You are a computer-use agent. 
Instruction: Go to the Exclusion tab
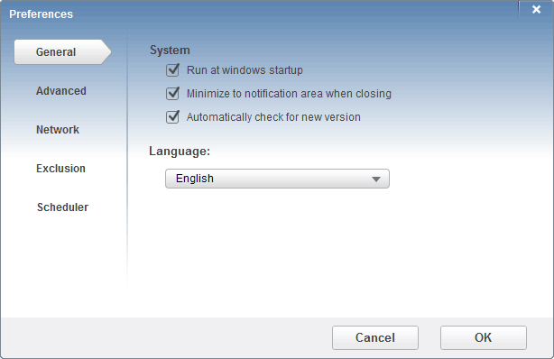60,169
